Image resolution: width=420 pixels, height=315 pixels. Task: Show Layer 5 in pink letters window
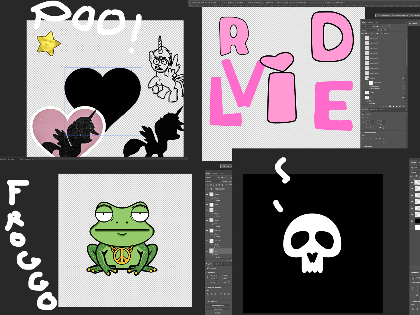(x=363, y=92)
